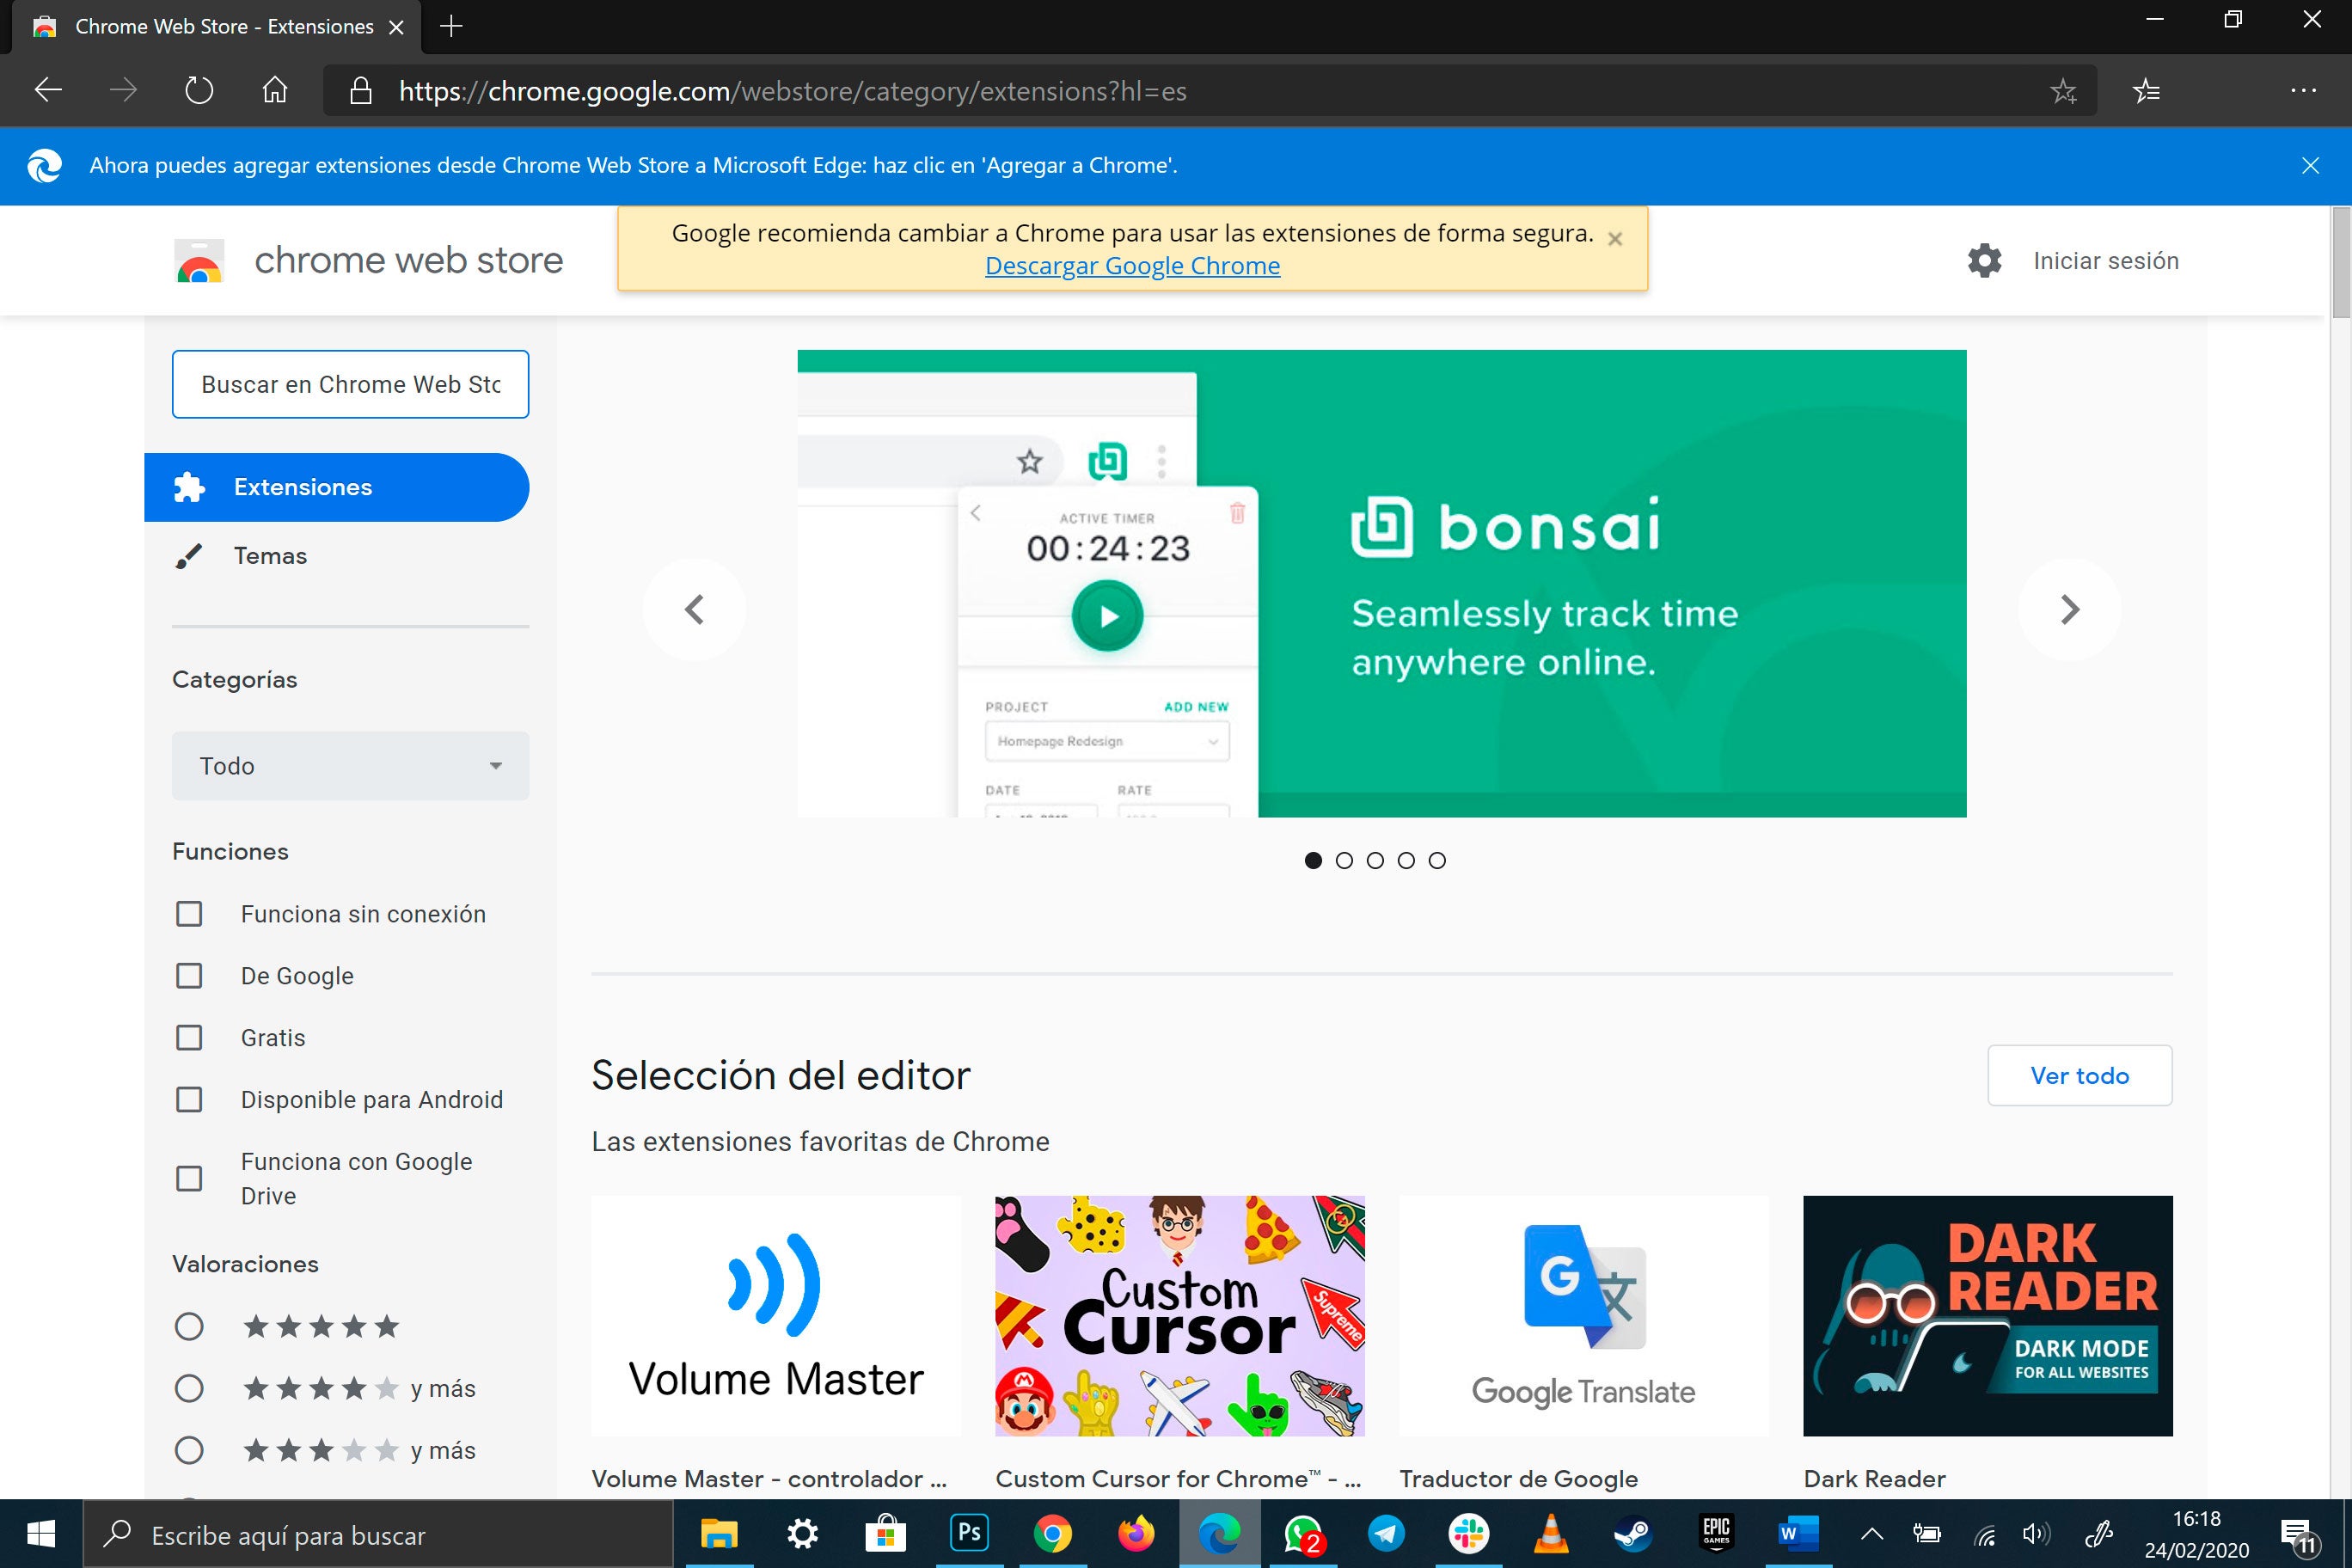Click the browser address bar
This screenshot has height=1568, width=2352.
pos(1210,91)
